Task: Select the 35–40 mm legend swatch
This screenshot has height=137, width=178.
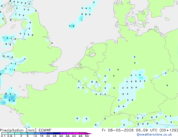Action: (69, 133)
